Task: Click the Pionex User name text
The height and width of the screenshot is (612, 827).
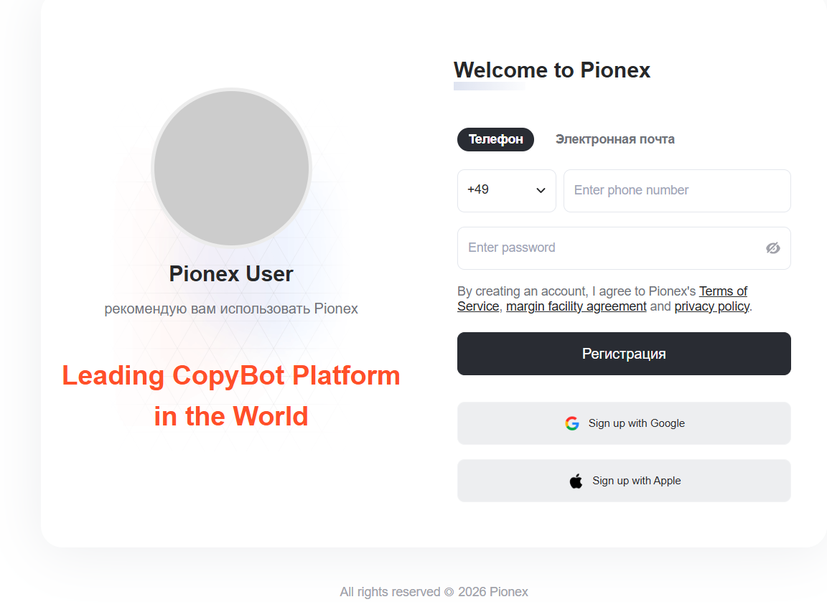Action: pos(231,273)
